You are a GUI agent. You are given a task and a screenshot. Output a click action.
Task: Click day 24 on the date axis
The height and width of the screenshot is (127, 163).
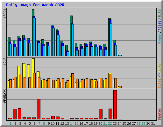pyautogui.click(x=119, y=124)
